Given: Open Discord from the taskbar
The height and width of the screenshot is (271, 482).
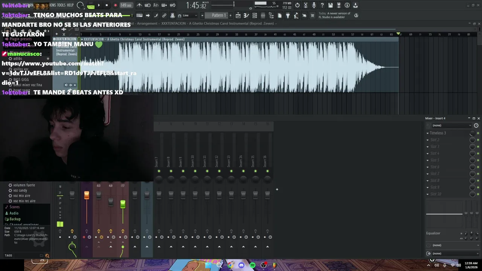Looking at the screenshot, I should tap(241, 265).
